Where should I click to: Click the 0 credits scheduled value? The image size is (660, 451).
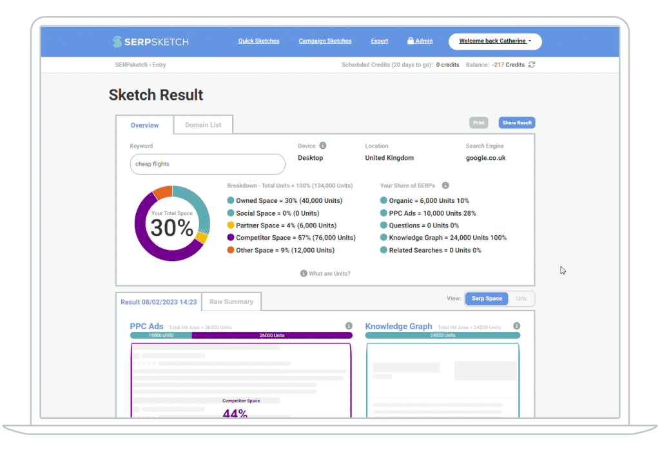(x=447, y=65)
